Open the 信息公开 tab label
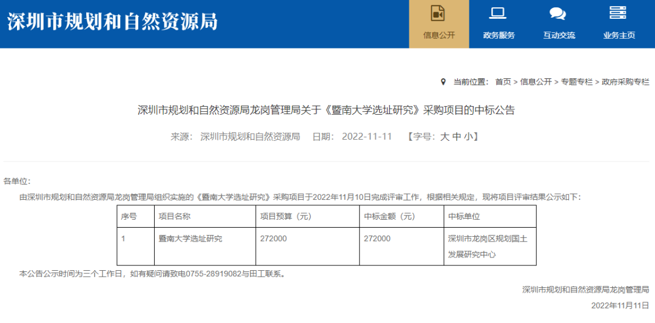 pos(439,35)
